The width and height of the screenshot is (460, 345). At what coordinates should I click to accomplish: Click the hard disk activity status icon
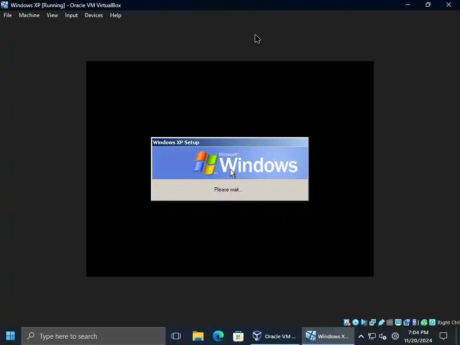[347, 323]
